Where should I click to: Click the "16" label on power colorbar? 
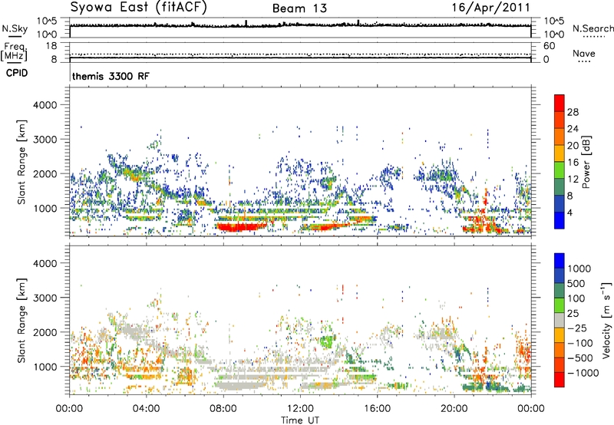573,163
